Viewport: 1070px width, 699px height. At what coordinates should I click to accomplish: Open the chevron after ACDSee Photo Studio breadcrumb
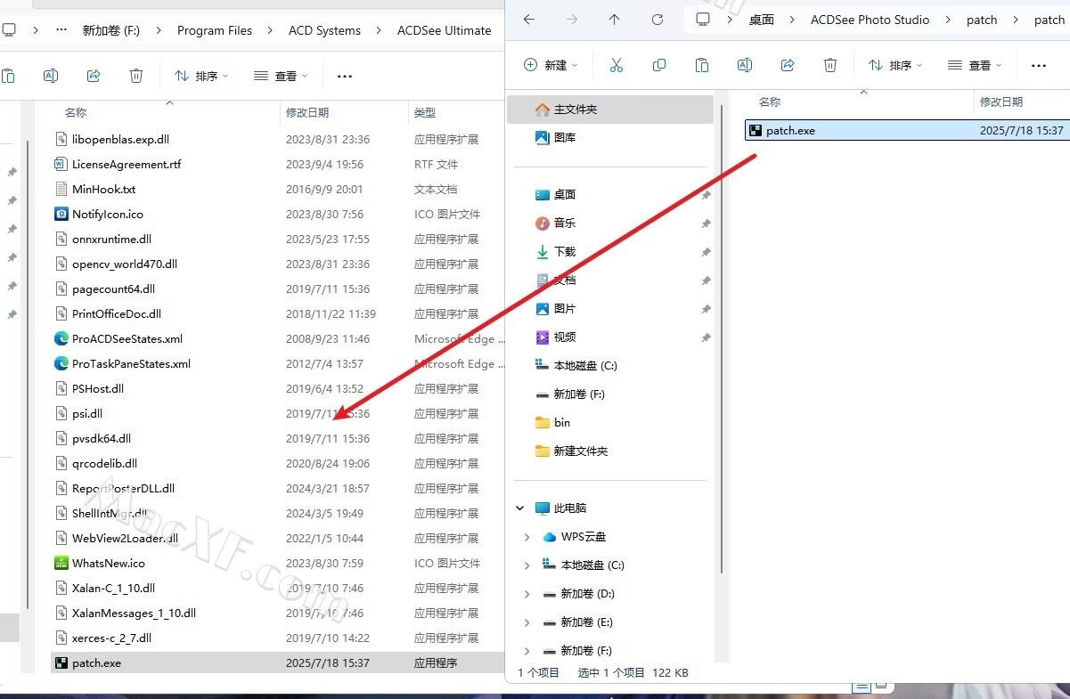point(948,20)
